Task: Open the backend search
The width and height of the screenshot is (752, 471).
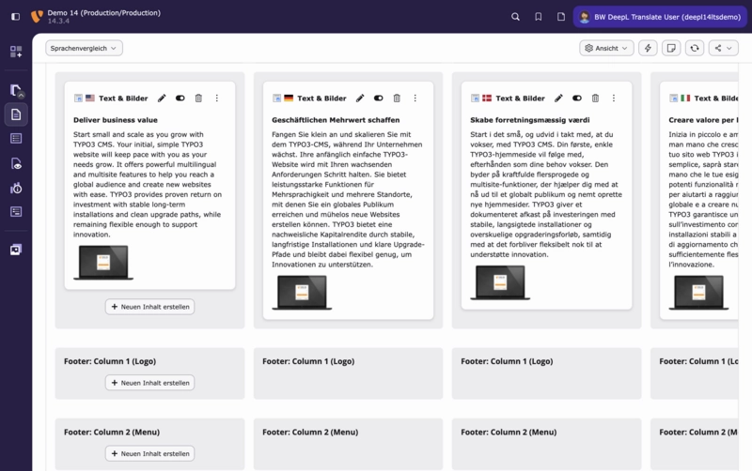Action: click(515, 17)
